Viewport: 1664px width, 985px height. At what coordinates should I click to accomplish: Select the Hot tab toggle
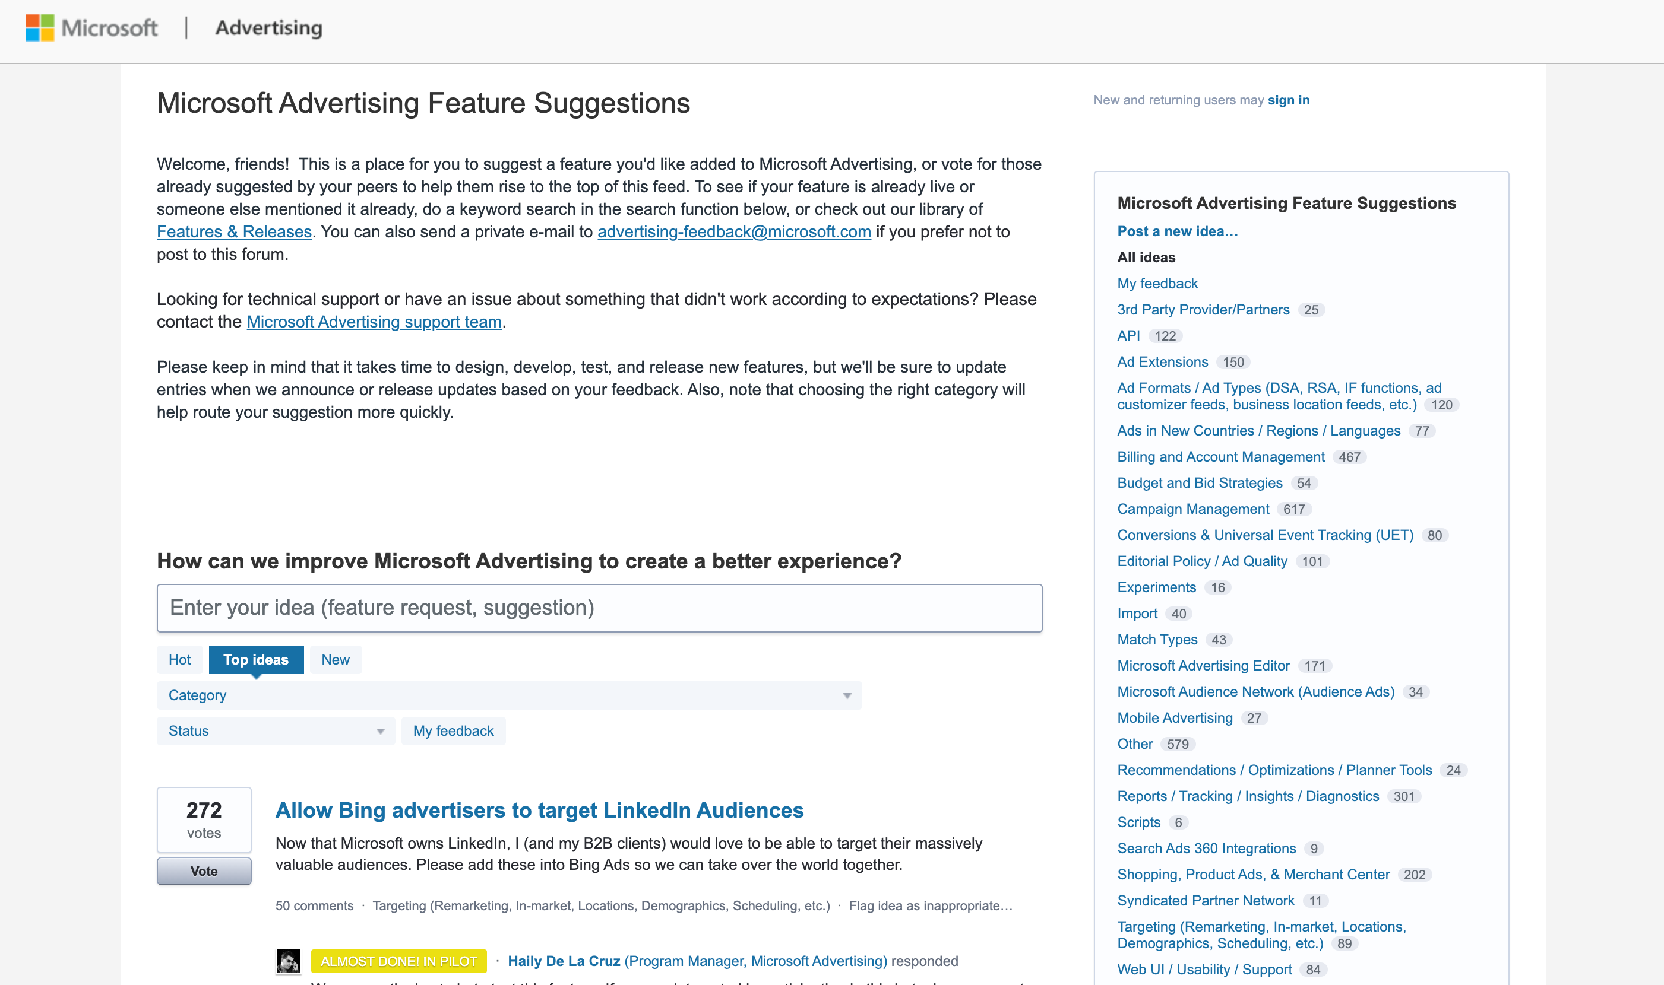coord(179,659)
